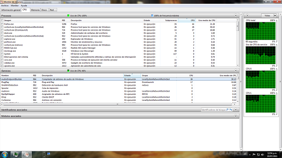Click the refresh search results icon
Screen dimensions: 282x158
pyautogui.click(x=231, y=110)
